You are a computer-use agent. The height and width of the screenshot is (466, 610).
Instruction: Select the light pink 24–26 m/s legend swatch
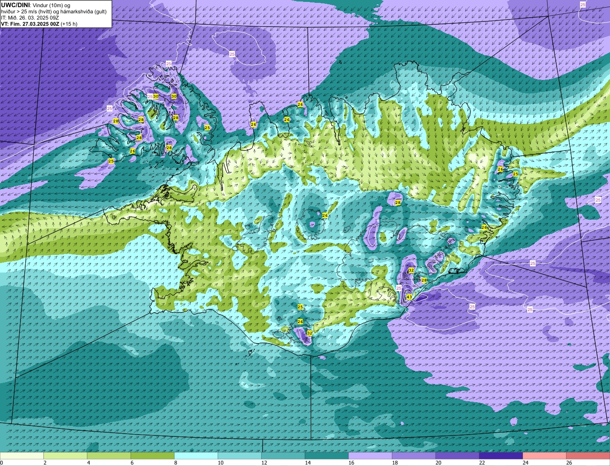(x=545, y=456)
